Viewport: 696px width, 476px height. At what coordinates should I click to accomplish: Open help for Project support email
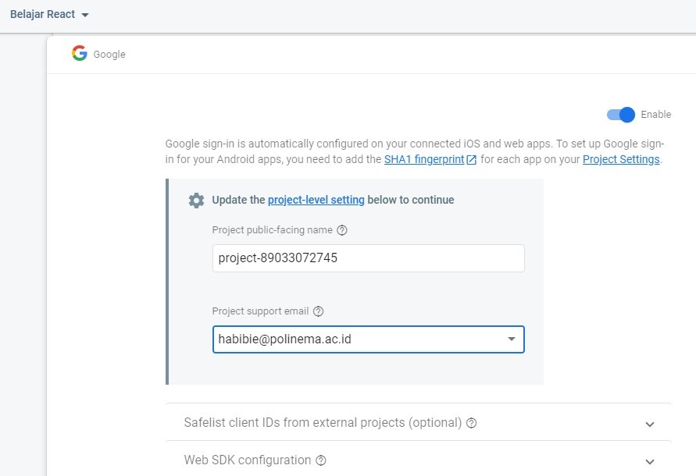click(317, 311)
